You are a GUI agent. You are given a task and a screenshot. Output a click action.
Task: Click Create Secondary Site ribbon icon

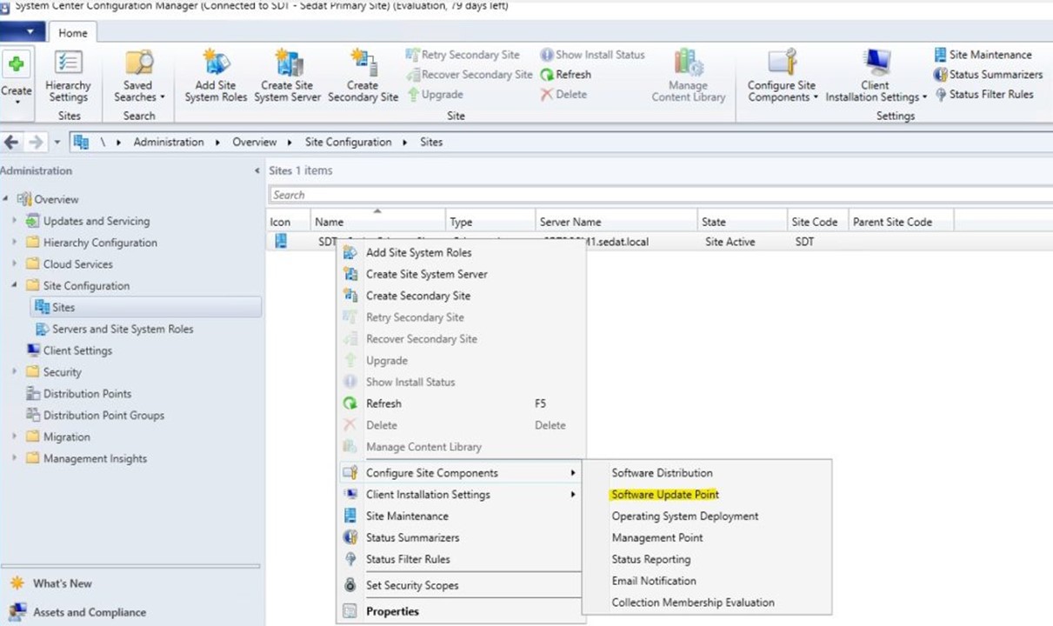click(x=363, y=77)
